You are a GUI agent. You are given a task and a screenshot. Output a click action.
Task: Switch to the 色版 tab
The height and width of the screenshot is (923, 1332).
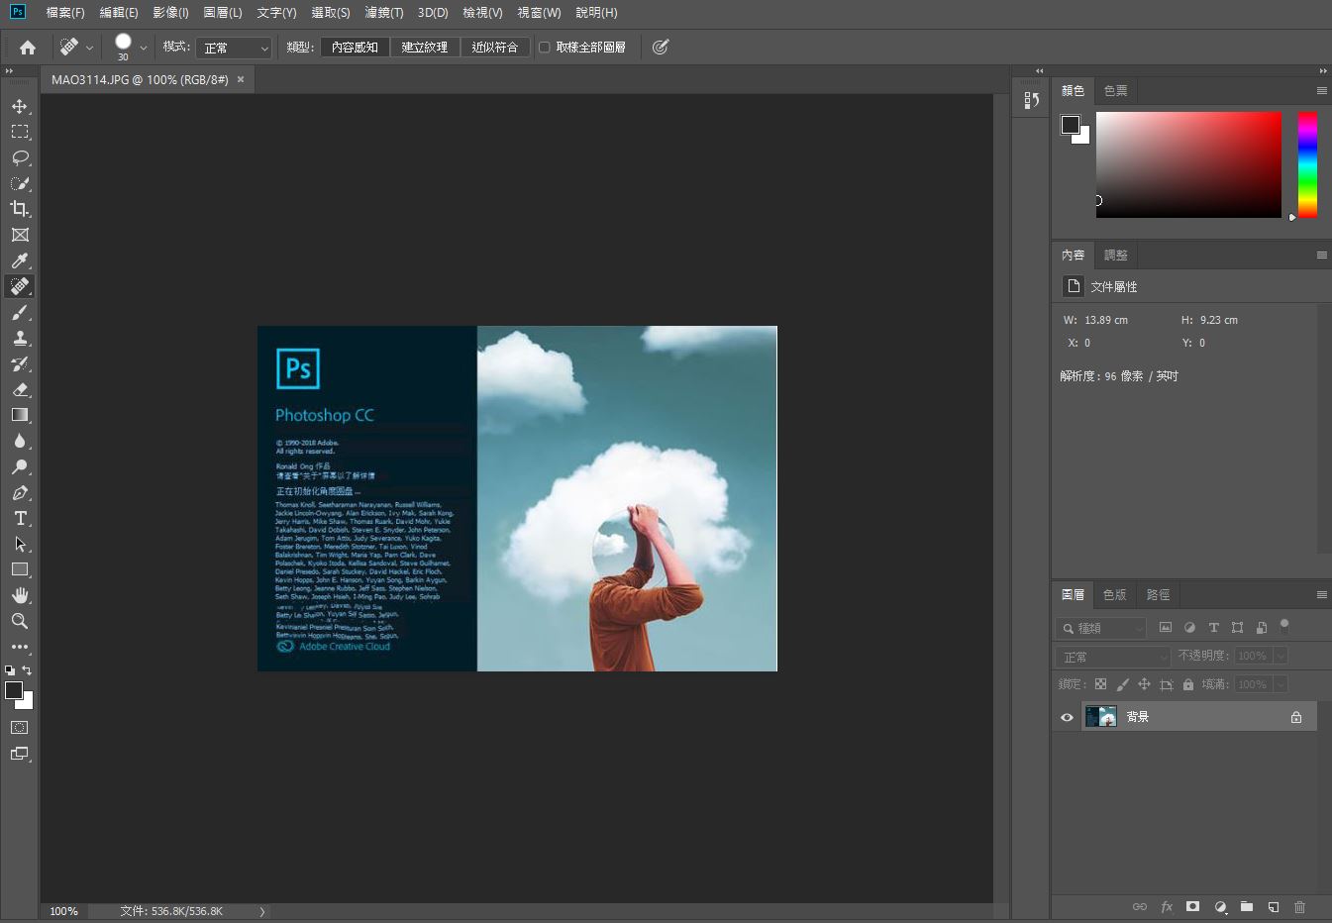click(x=1114, y=594)
